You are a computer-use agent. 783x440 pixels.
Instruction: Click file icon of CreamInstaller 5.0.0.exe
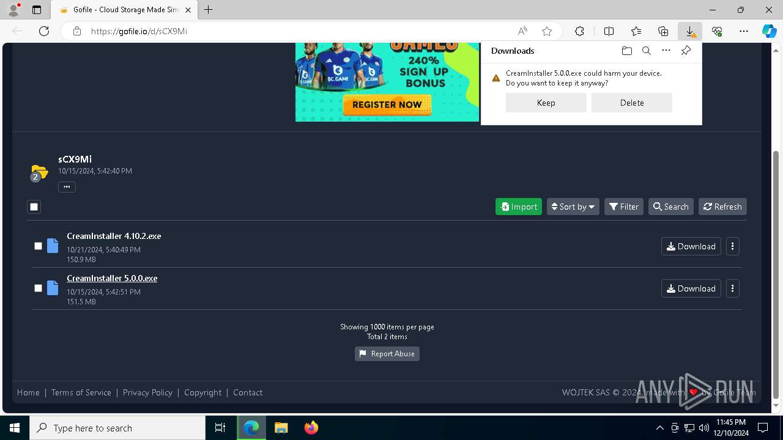[53, 288]
